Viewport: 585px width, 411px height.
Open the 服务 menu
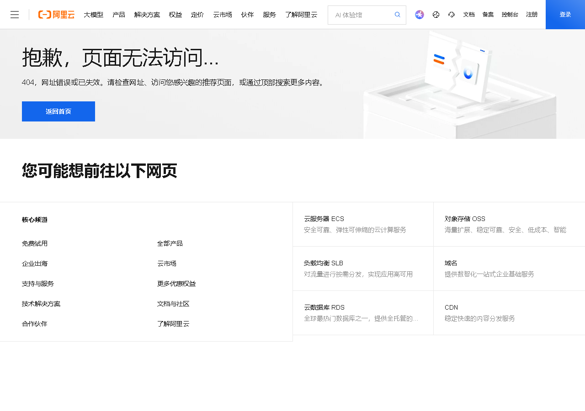point(270,15)
